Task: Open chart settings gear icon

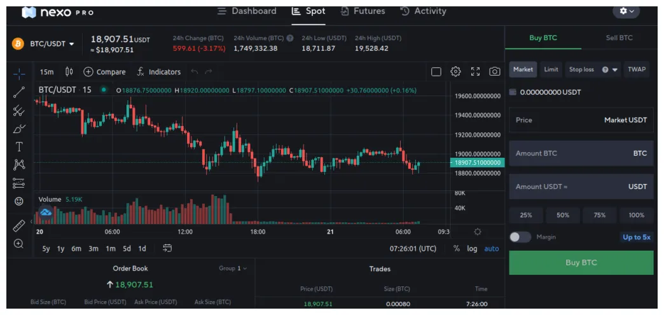Action: [x=455, y=71]
